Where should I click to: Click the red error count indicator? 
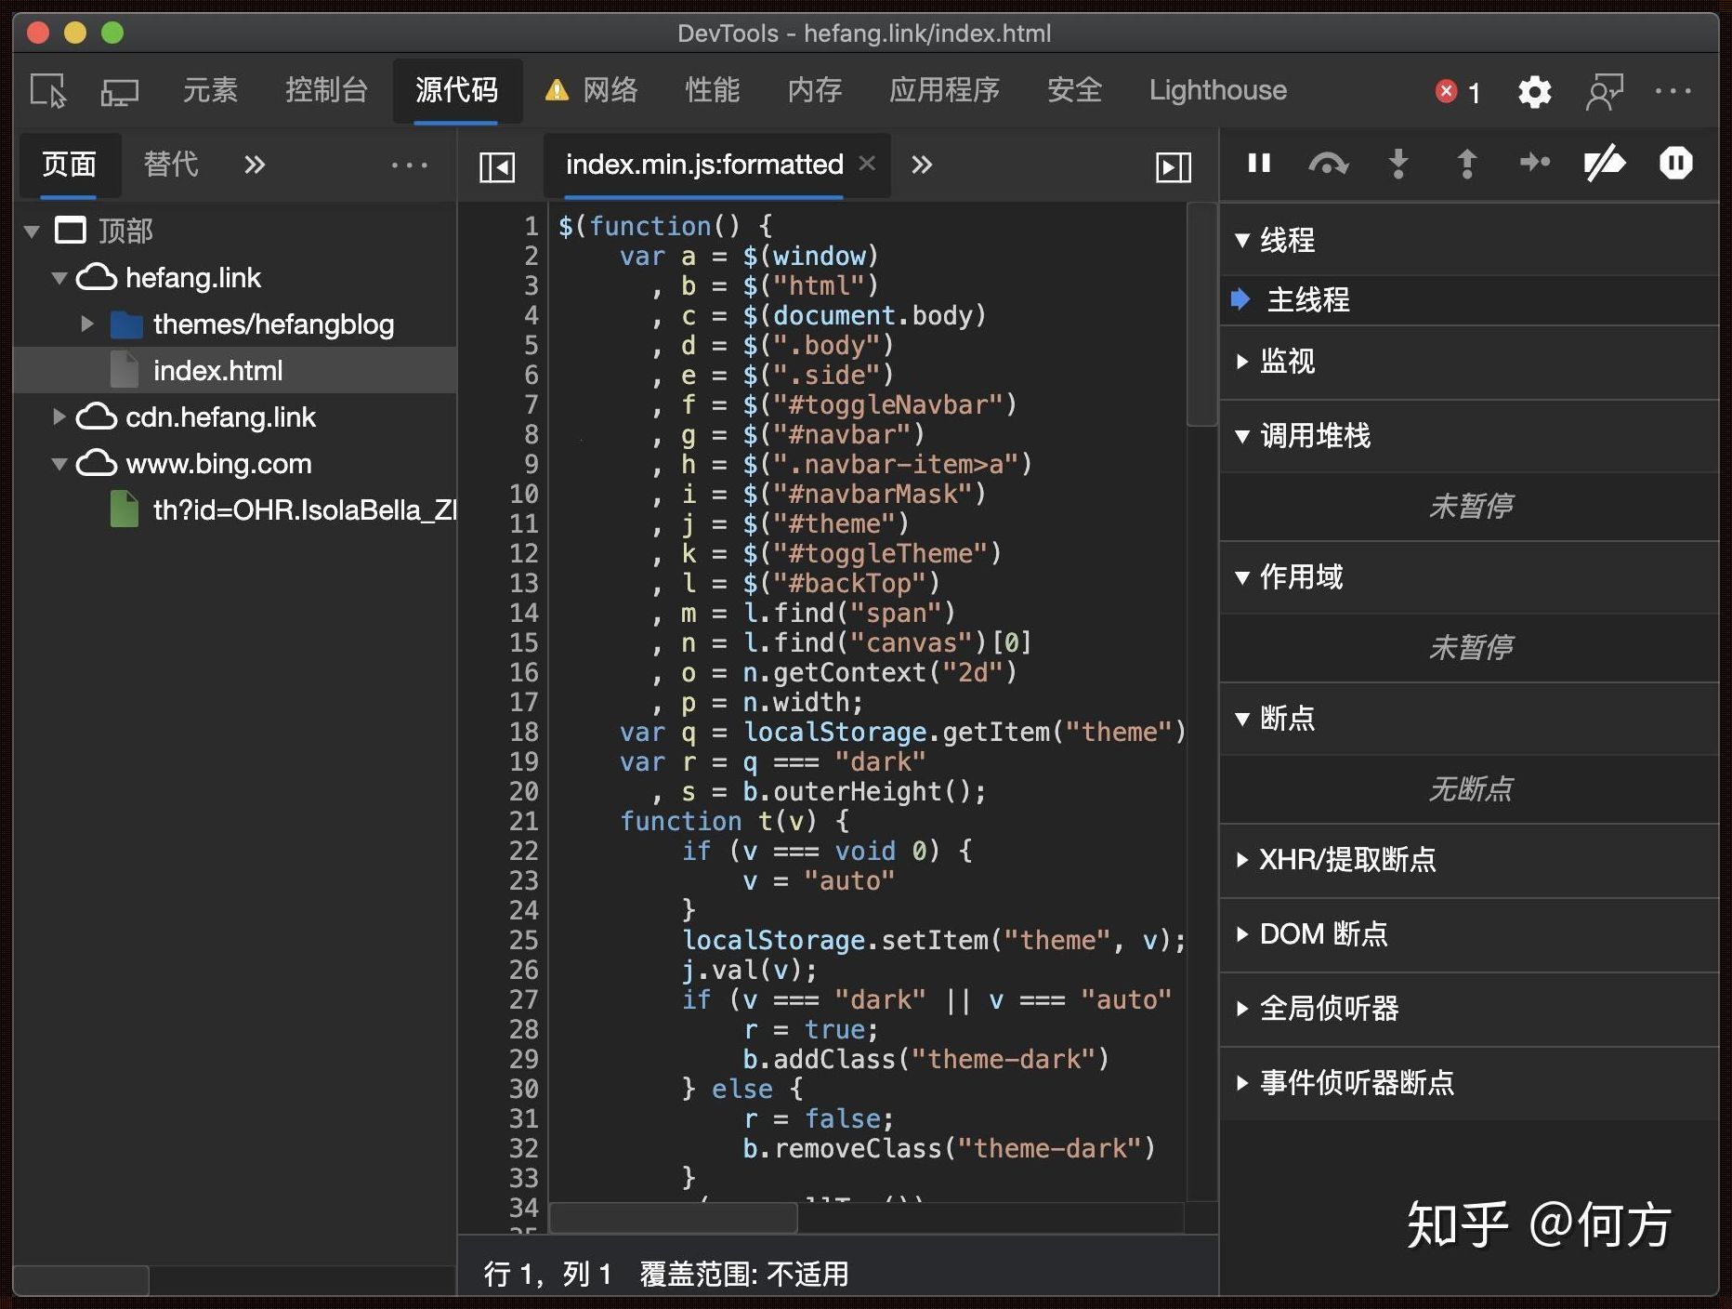click(1458, 91)
